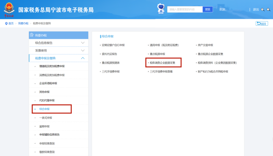Image resolution: width=273 pixels, height=156 pixels.
Task: Click the 退出 logout link
Action: pos(256,9)
